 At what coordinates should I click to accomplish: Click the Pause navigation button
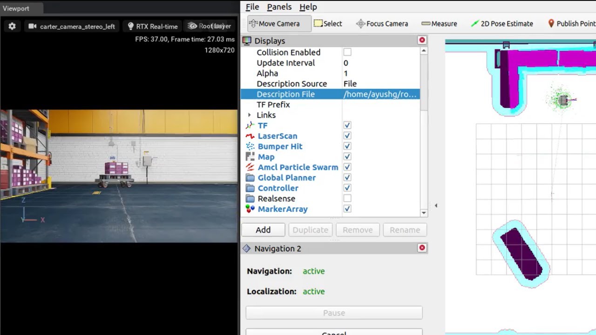pos(334,313)
